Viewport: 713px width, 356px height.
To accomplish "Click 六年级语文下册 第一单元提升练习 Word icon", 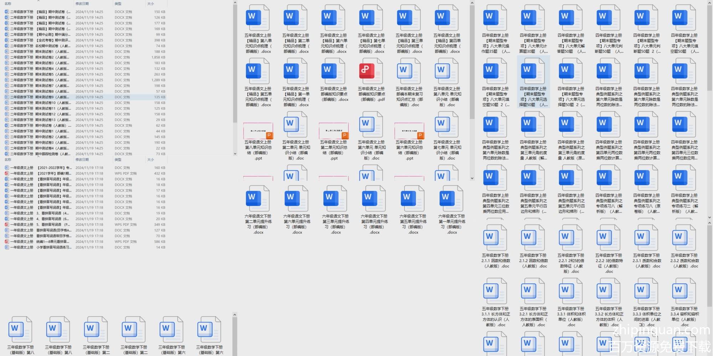I will pyautogui.click(x=452, y=198).
